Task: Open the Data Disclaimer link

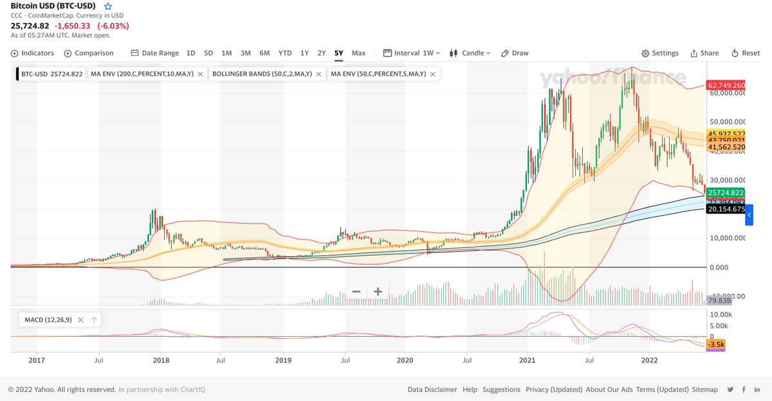Action: (x=432, y=389)
